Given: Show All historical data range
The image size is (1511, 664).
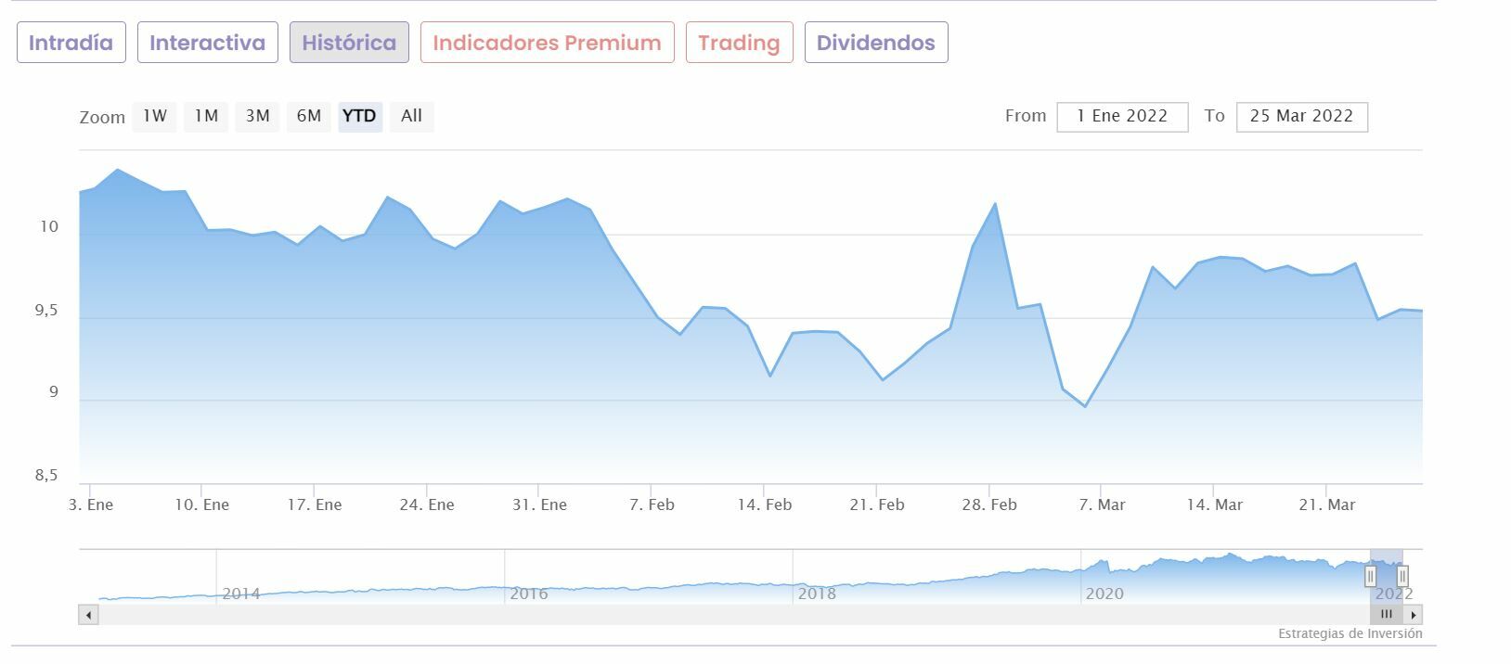Looking at the screenshot, I should click(x=411, y=116).
